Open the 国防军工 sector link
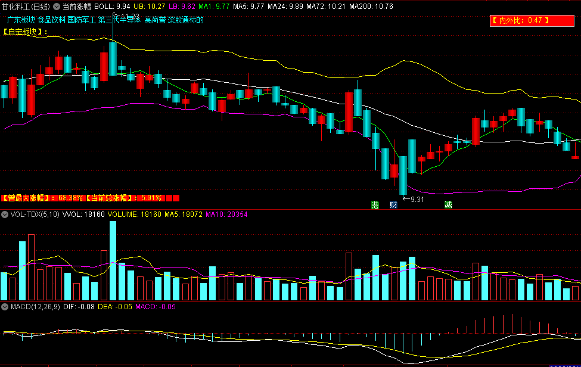This screenshot has height=367, width=581. tap(82, 20)
